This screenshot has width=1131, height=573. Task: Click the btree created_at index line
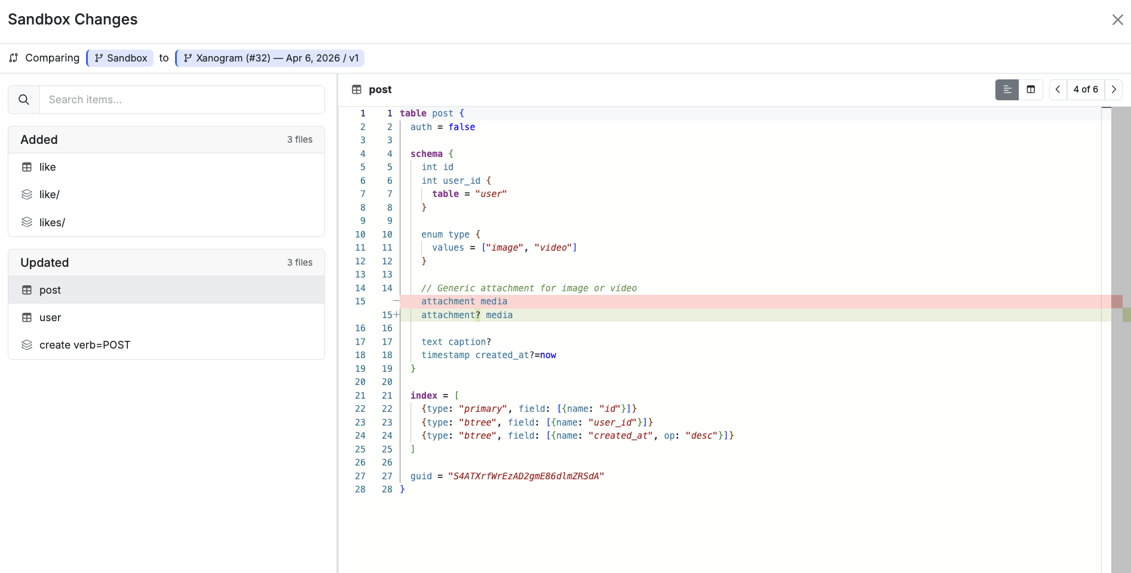(x=578, y=436)
